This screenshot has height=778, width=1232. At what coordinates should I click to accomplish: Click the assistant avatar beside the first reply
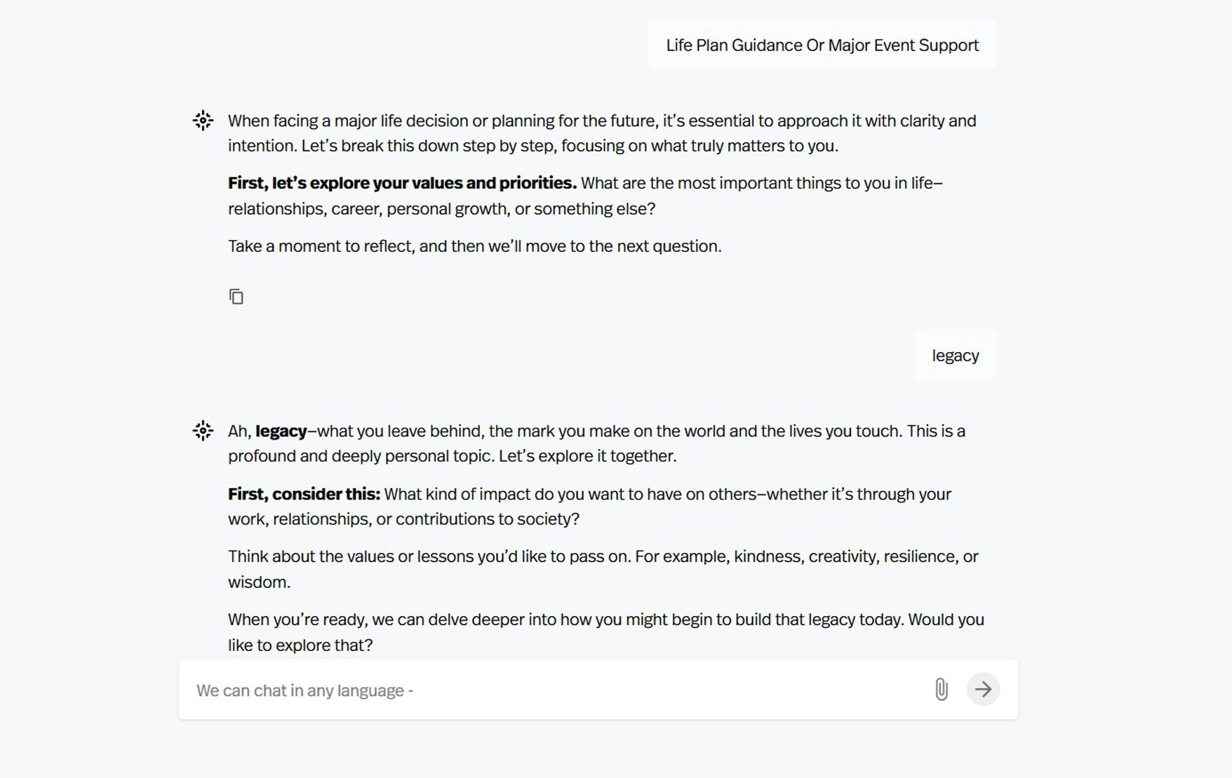(x=203, y=121)
